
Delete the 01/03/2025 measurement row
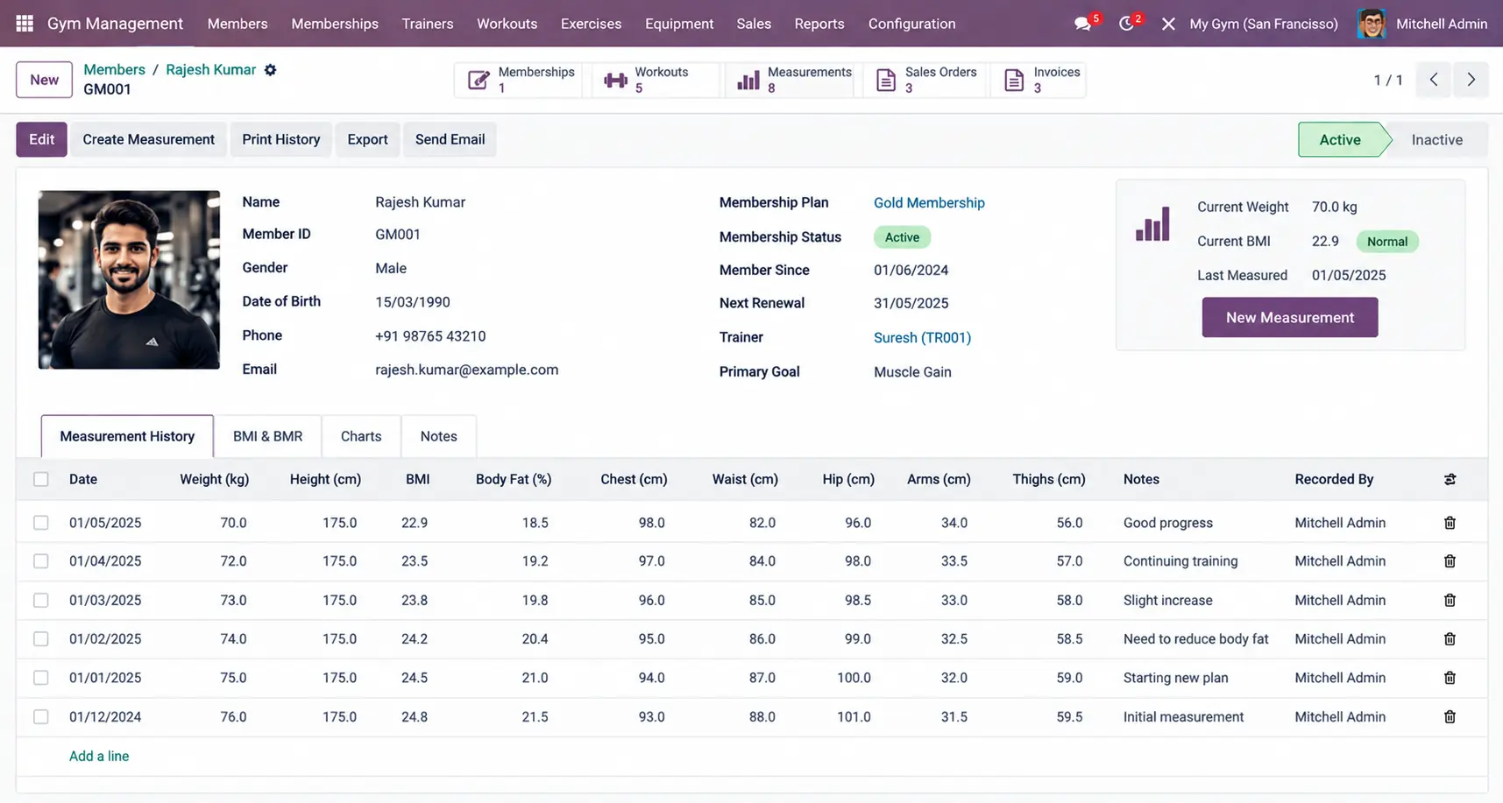point(1450,600)
